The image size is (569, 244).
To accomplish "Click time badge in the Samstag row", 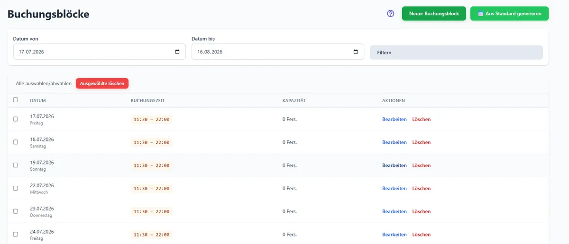I will (152, 142).
